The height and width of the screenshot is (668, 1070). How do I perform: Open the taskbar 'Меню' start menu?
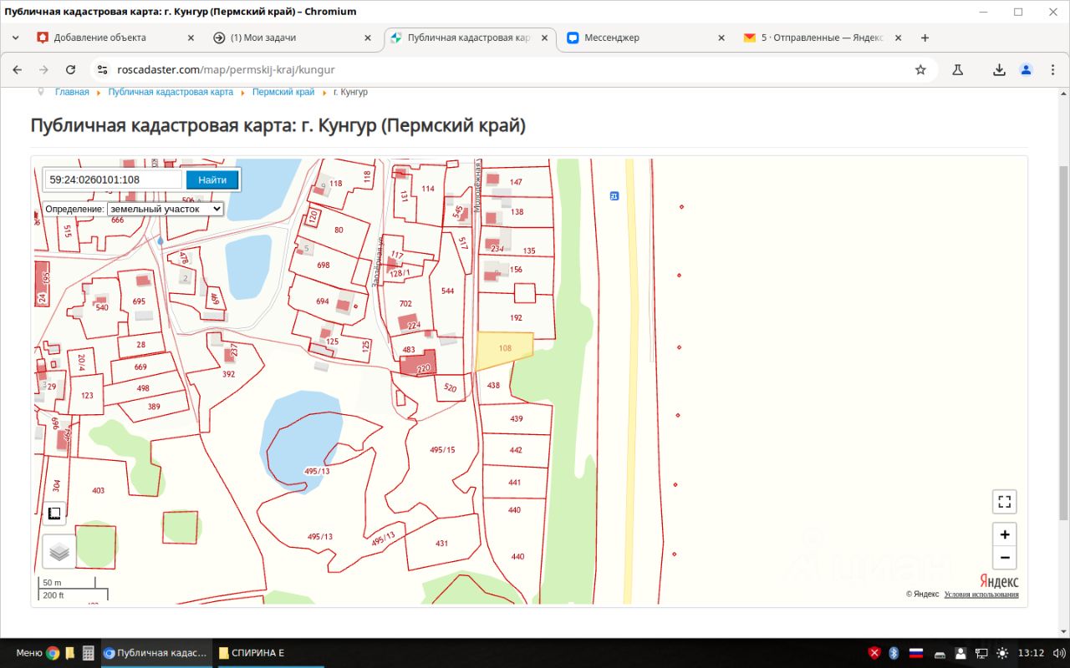point(28,653)
